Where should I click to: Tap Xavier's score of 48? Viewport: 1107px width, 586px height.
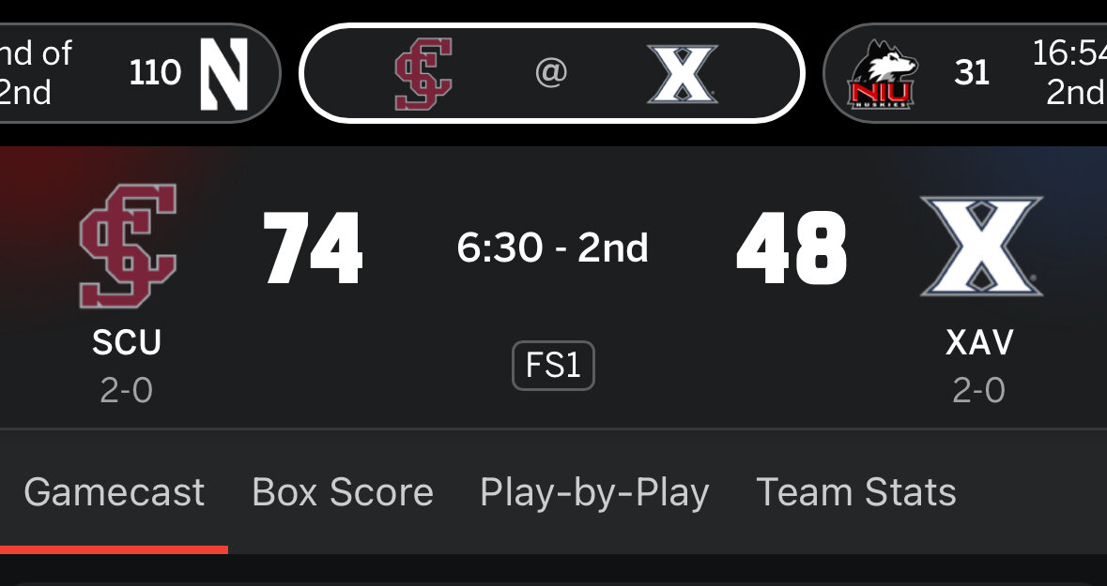click(792, 248)
